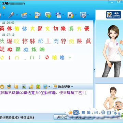123x123 pixels.
Task: Open voice chat options arrow beside microphone
Action: (17, 15)
